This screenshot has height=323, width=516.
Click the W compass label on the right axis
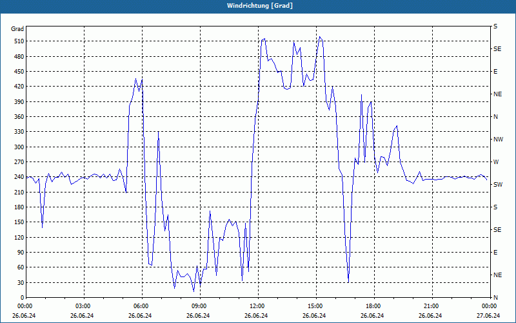[x=496, y=162]
